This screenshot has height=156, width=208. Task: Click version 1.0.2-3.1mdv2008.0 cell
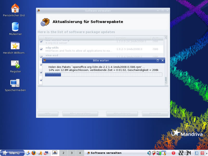[129, 49]
